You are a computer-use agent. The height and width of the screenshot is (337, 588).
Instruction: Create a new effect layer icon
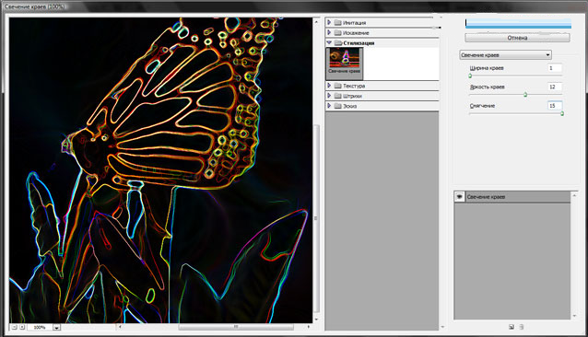click(x=512, y=327)
